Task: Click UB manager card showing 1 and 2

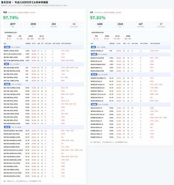Action: [96, 37]
